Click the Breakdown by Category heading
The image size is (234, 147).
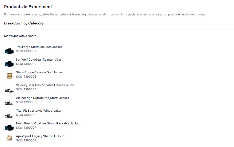(24, 23)
